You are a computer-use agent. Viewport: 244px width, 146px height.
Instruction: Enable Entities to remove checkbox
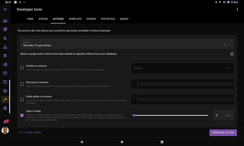(22, 68)
